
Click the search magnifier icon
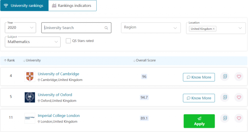[106, 28]
